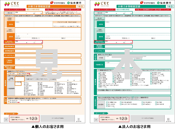Check transaction purpose box 99 on the corporate form
175x131 pixels.
107,106
